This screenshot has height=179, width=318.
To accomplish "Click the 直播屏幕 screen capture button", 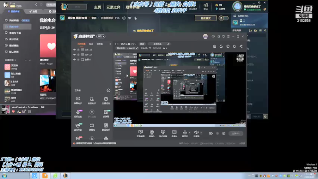I will [141, 134].
